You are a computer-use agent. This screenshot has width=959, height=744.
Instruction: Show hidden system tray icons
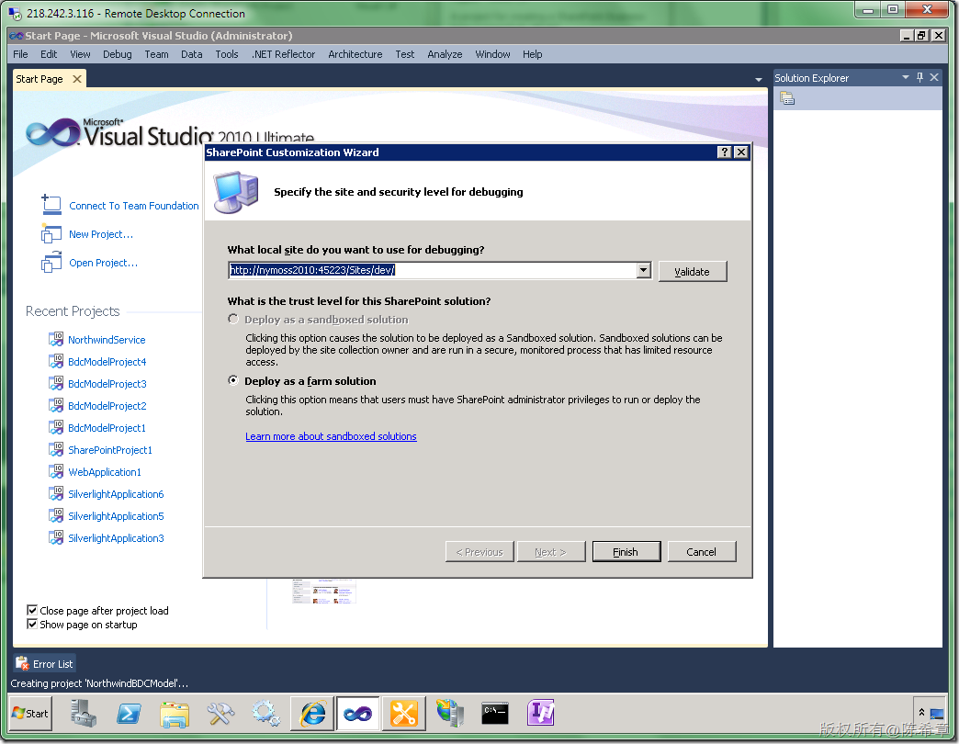921,713
